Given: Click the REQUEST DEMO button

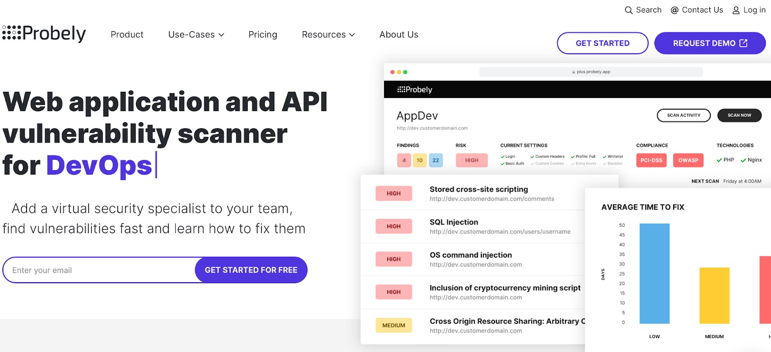Looking at the screenshot, I should [710, 43].
